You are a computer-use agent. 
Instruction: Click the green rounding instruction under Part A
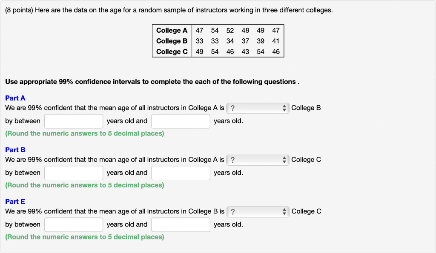(84, 133)
